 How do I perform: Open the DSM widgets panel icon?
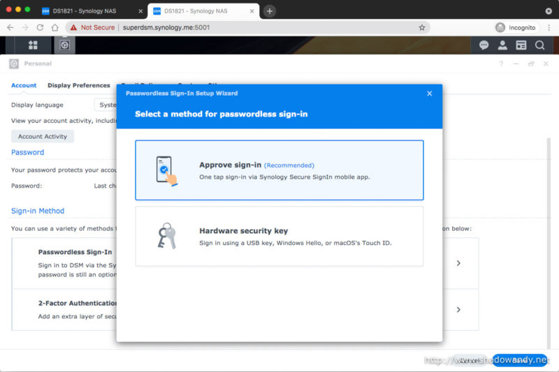coord(521,45)
